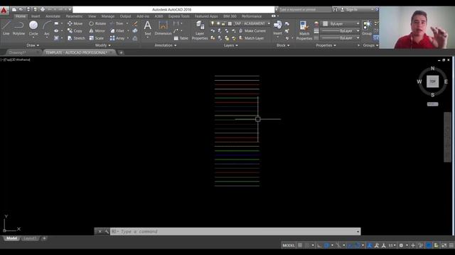Insert a Table
Screen dimensions: 455x255
pos(181,38)
